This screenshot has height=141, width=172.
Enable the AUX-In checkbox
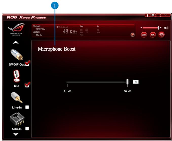click(x=27, y=129)
